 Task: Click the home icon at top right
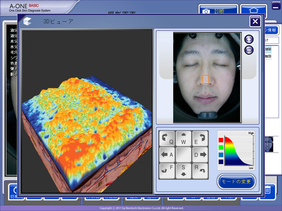(253, 10)
